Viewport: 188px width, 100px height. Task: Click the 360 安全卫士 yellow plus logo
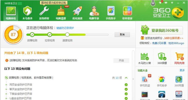pyautogui.click(x=178, y=13)
